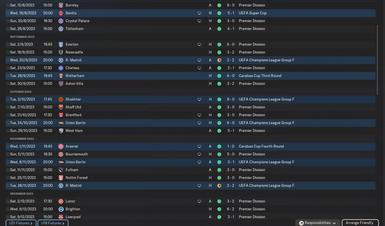Screen dimensions: 385x226
Task: Toggle the check circle beside Sun, 5/11/2023
Action: [8, 154]
